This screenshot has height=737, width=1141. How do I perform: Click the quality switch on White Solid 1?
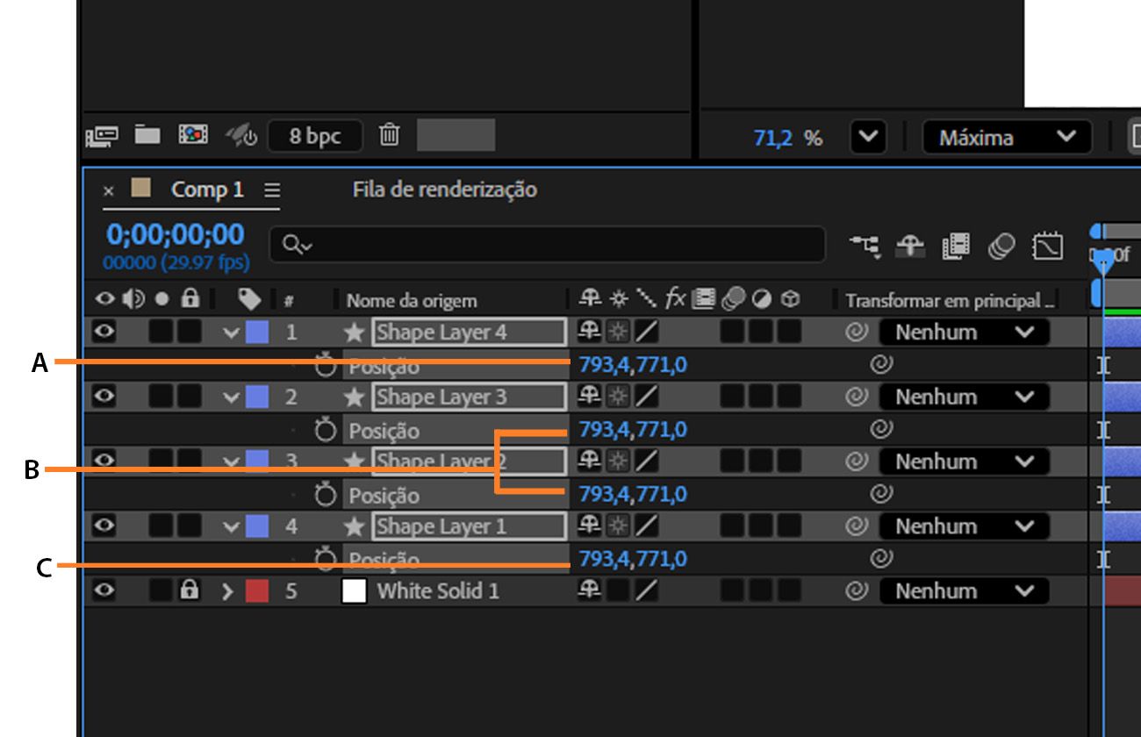646,590
